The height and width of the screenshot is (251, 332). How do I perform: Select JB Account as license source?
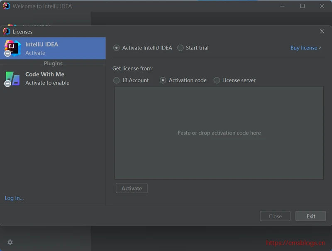[x=117, y=80]
